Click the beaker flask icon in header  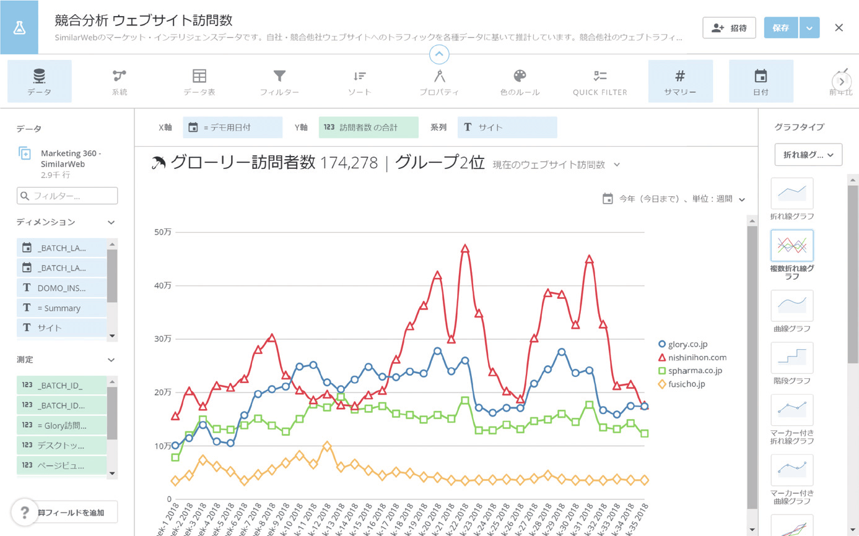(19, 27)
